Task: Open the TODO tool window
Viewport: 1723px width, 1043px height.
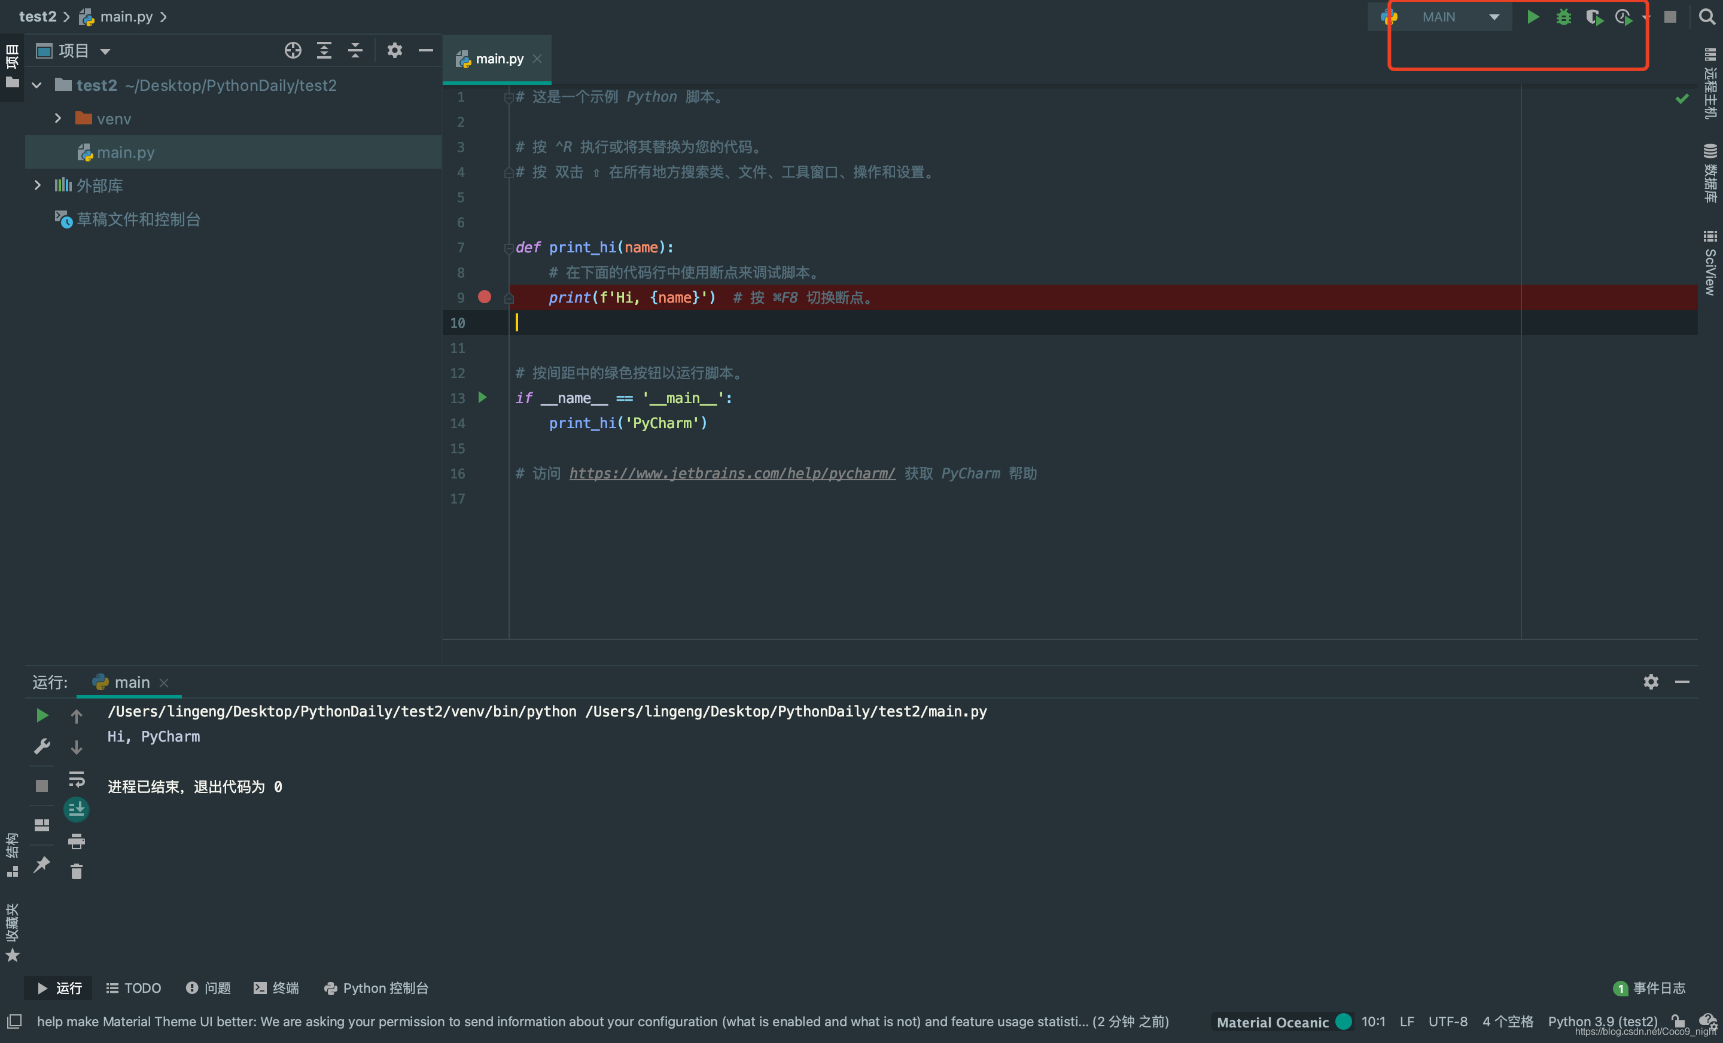Action: tap(133, 988)
